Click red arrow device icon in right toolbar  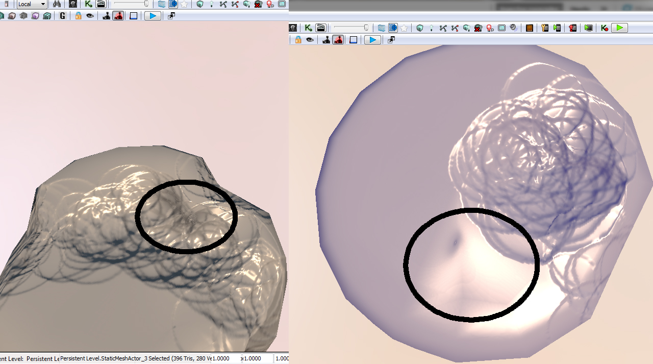click(572, 28)
